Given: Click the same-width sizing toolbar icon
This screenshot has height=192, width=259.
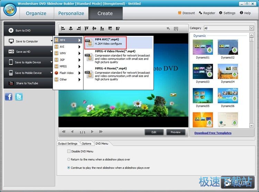Looking at the screenshot, I should tap(110, 29).
